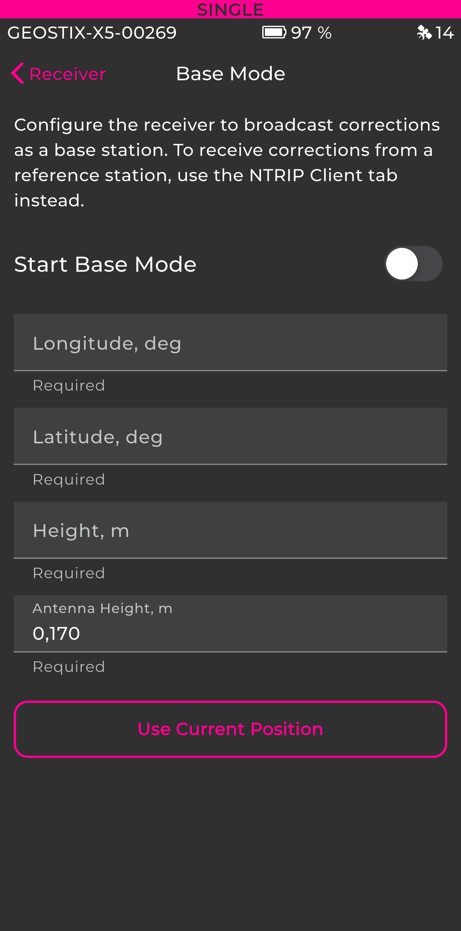The width and height of the screenshot is (461, 931).
Task: Edit the Antenna Height value 0,170
Action: (x=230, y=633)
